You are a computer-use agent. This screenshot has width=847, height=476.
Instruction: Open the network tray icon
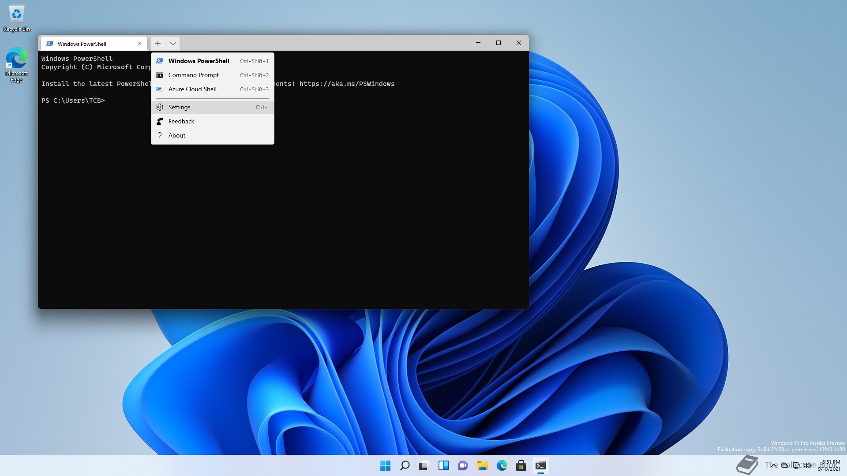(797, 465)
